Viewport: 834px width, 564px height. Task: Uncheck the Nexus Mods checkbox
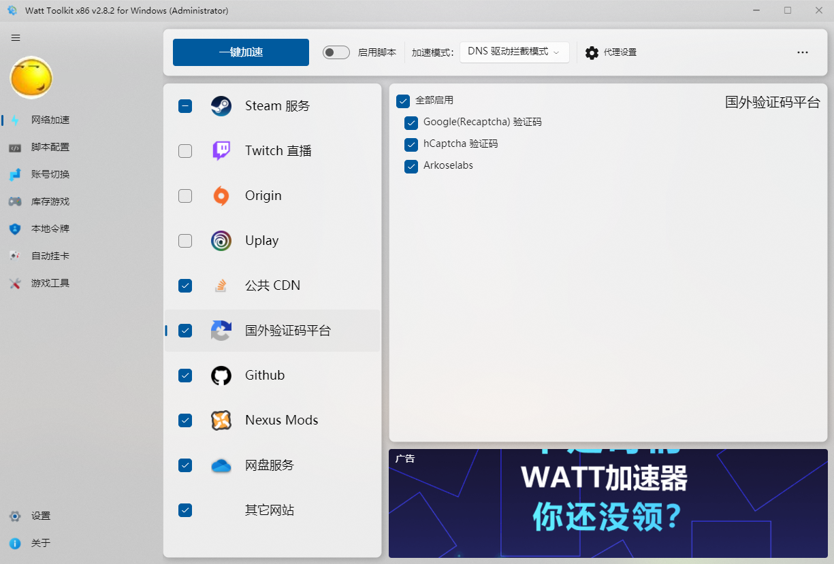[185, 420]
